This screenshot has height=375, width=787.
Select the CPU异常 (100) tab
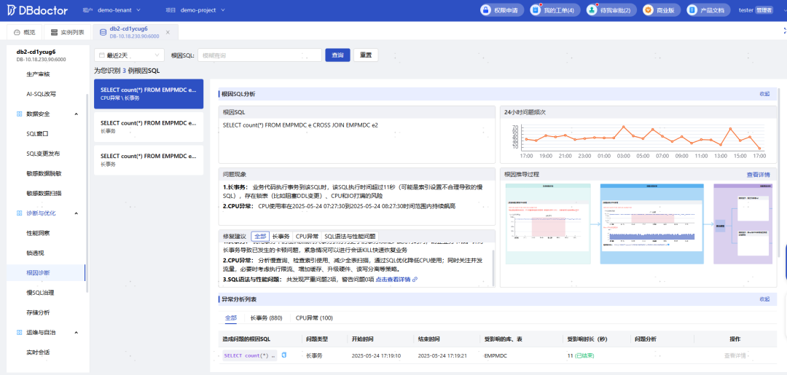(313, 318)
